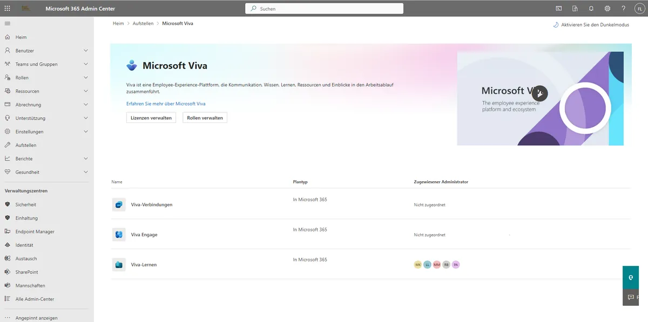
Task: Click the Aufstellen wrench icon
Action: tap(8, 145)
